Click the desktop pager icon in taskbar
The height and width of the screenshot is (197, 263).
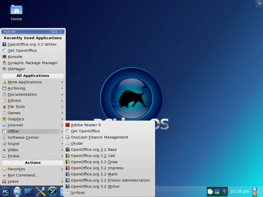pos(29,192)
